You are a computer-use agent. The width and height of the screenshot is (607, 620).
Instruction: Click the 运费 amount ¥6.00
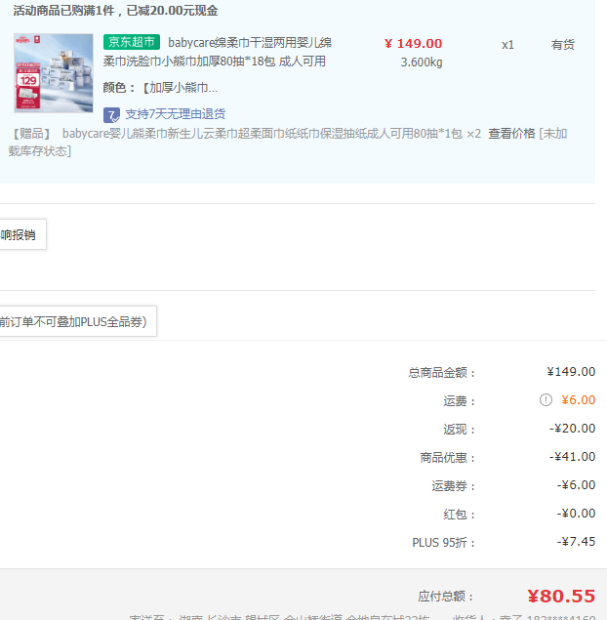tap(578, 400)
